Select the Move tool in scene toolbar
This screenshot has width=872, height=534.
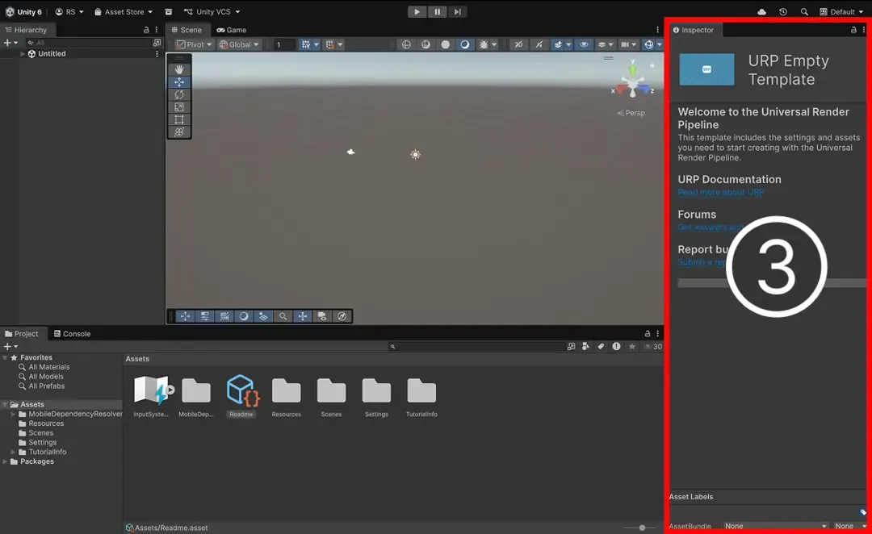click(179, 82)
